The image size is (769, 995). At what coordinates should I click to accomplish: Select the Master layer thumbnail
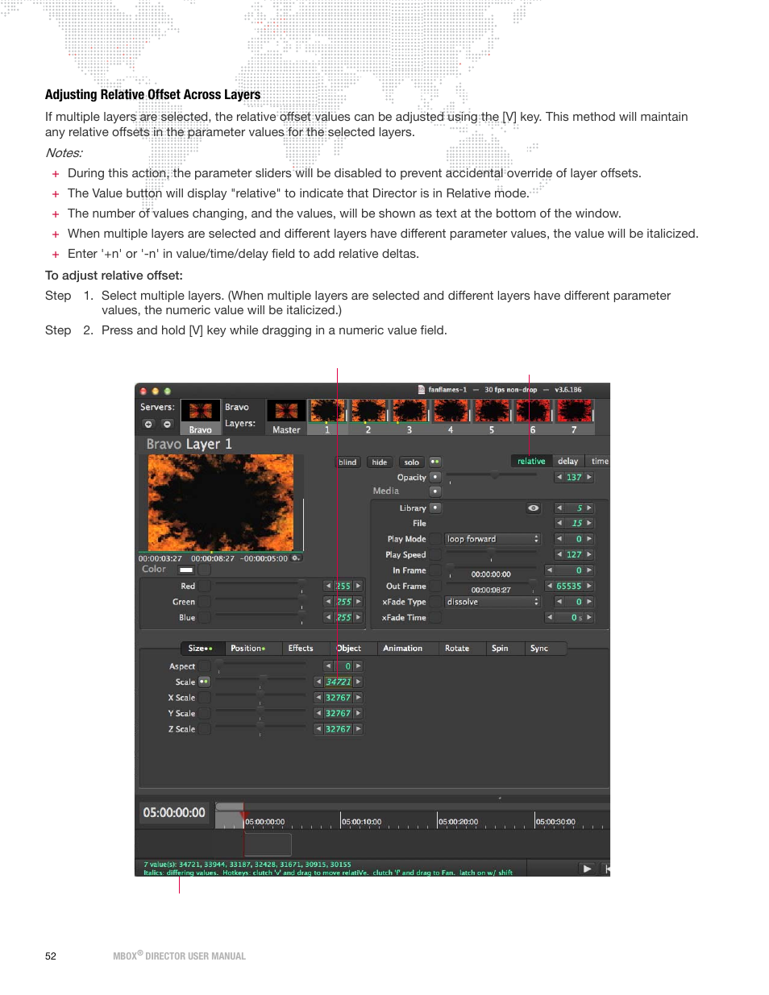(x=286, y=417)
